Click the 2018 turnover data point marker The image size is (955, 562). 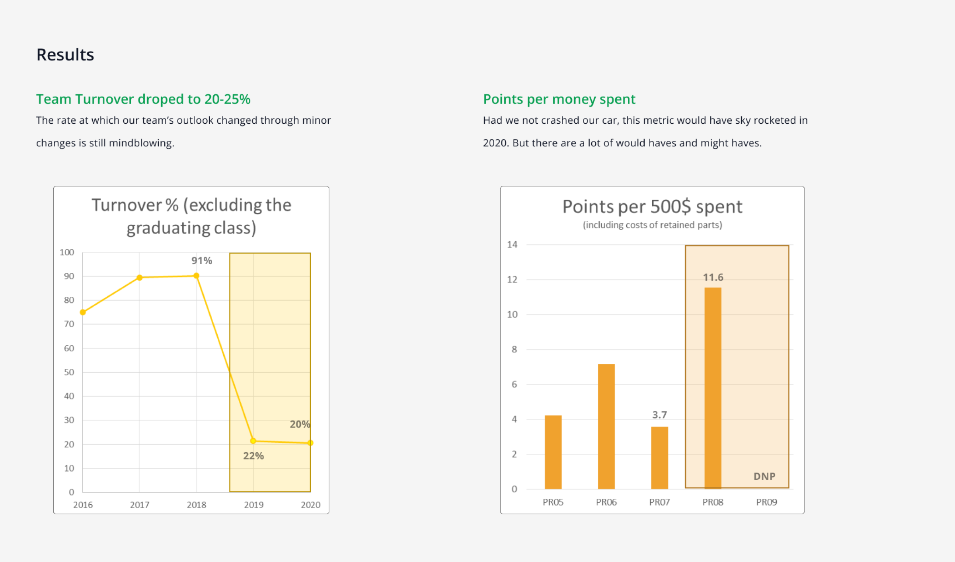coord(196,276)
